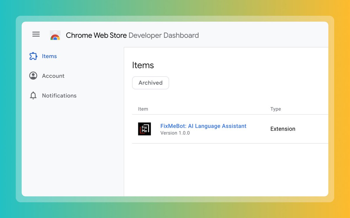Open FixMeBot: AI Language Assistant link
350x218 pixels.
[203, 126]
